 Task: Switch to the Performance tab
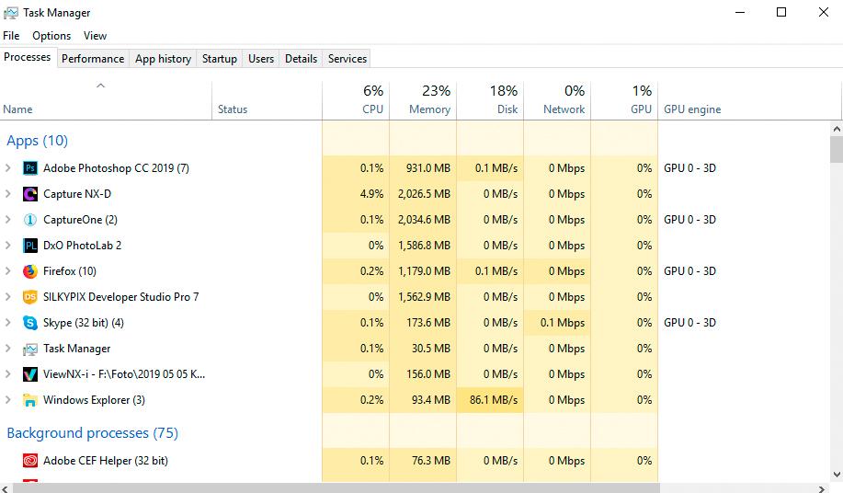point(93,59)
